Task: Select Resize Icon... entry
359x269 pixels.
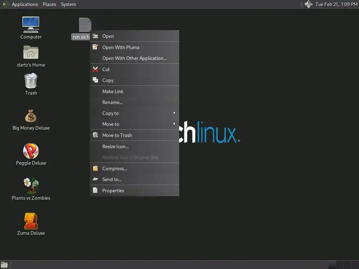Action: click(x=134, y=146)
